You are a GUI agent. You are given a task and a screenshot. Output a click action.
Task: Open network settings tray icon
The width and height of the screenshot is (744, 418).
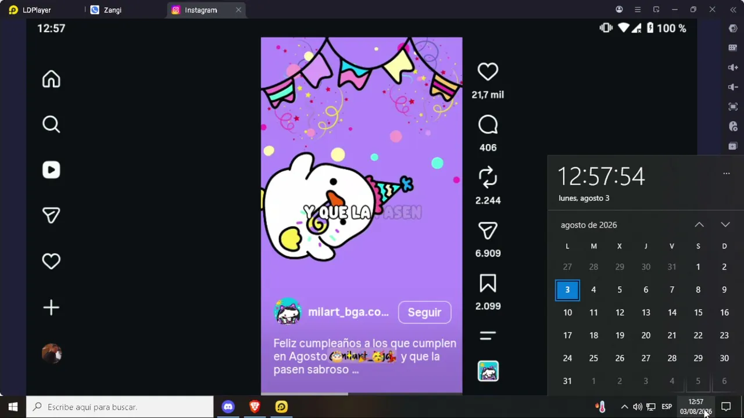651,406
